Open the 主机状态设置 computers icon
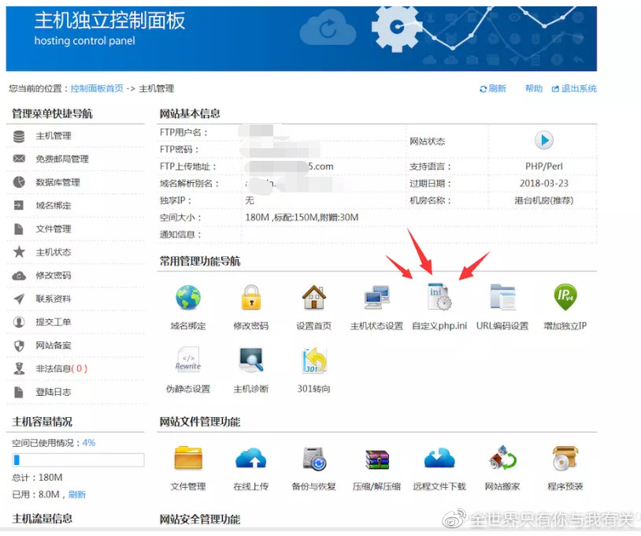Screen dimensions: 641x536 pos(376,298)
